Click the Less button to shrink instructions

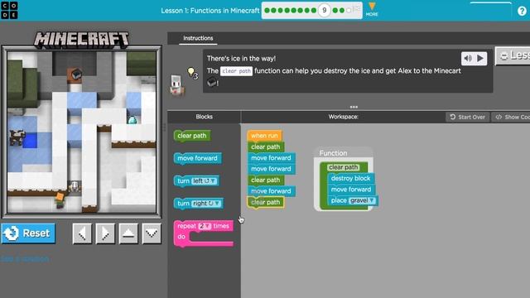click(x=513, y=55)
